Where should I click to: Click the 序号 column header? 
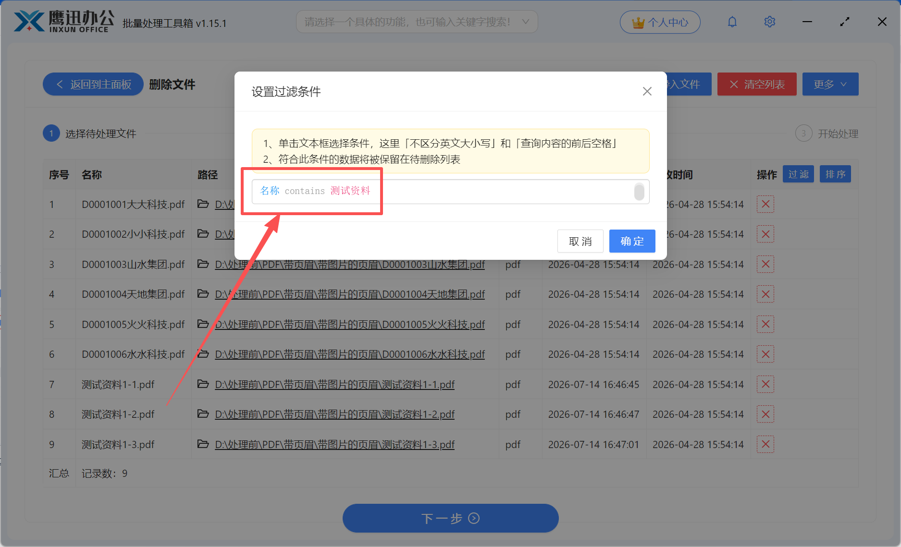point(59,175)
